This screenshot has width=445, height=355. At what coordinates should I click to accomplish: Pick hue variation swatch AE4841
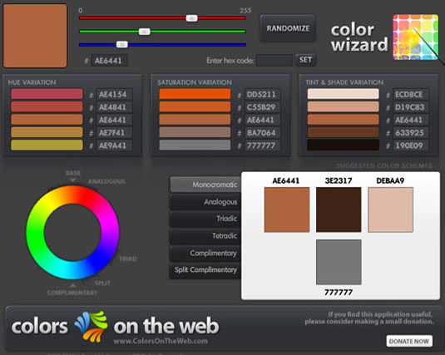[x=47, y=106]
